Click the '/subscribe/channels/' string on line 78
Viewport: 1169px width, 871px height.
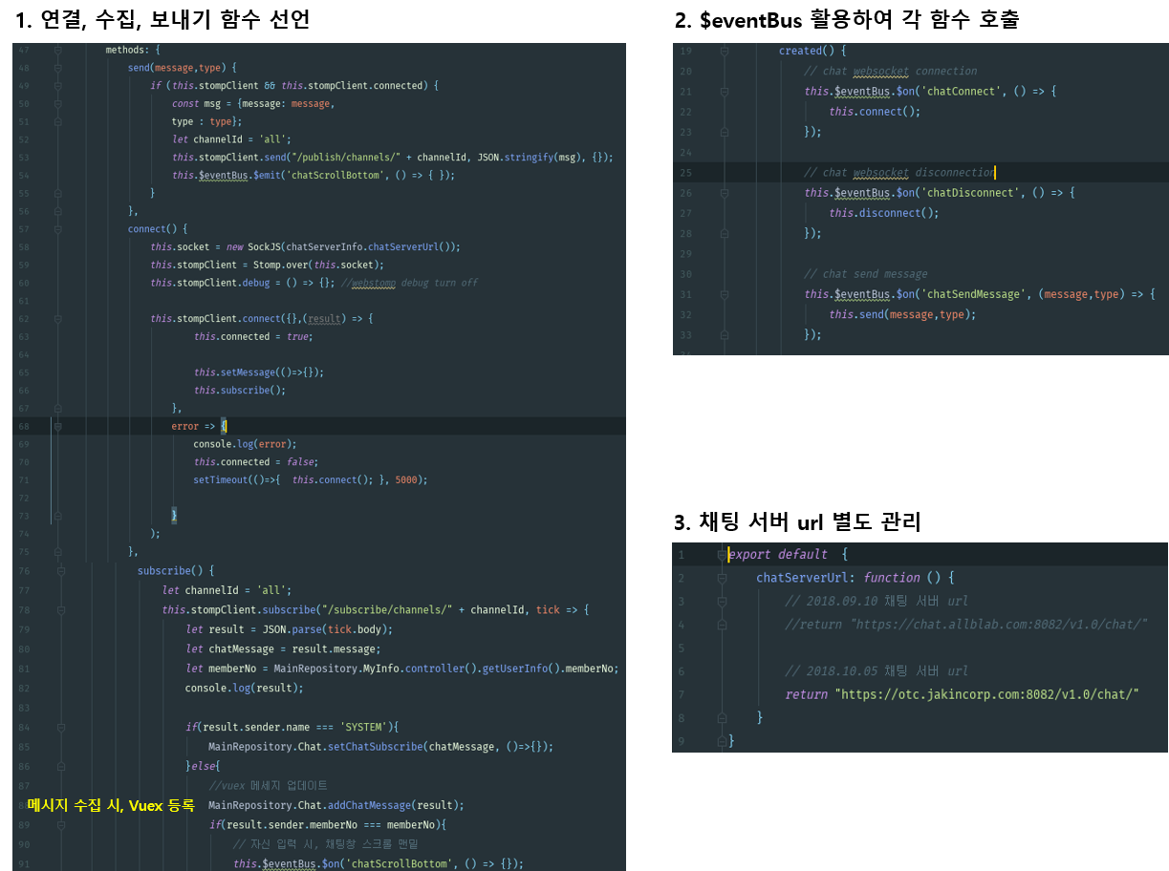[x=389, y=609]
